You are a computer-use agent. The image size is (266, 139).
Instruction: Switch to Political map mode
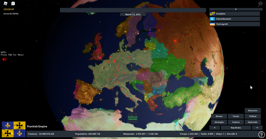[x=253, y=116]
